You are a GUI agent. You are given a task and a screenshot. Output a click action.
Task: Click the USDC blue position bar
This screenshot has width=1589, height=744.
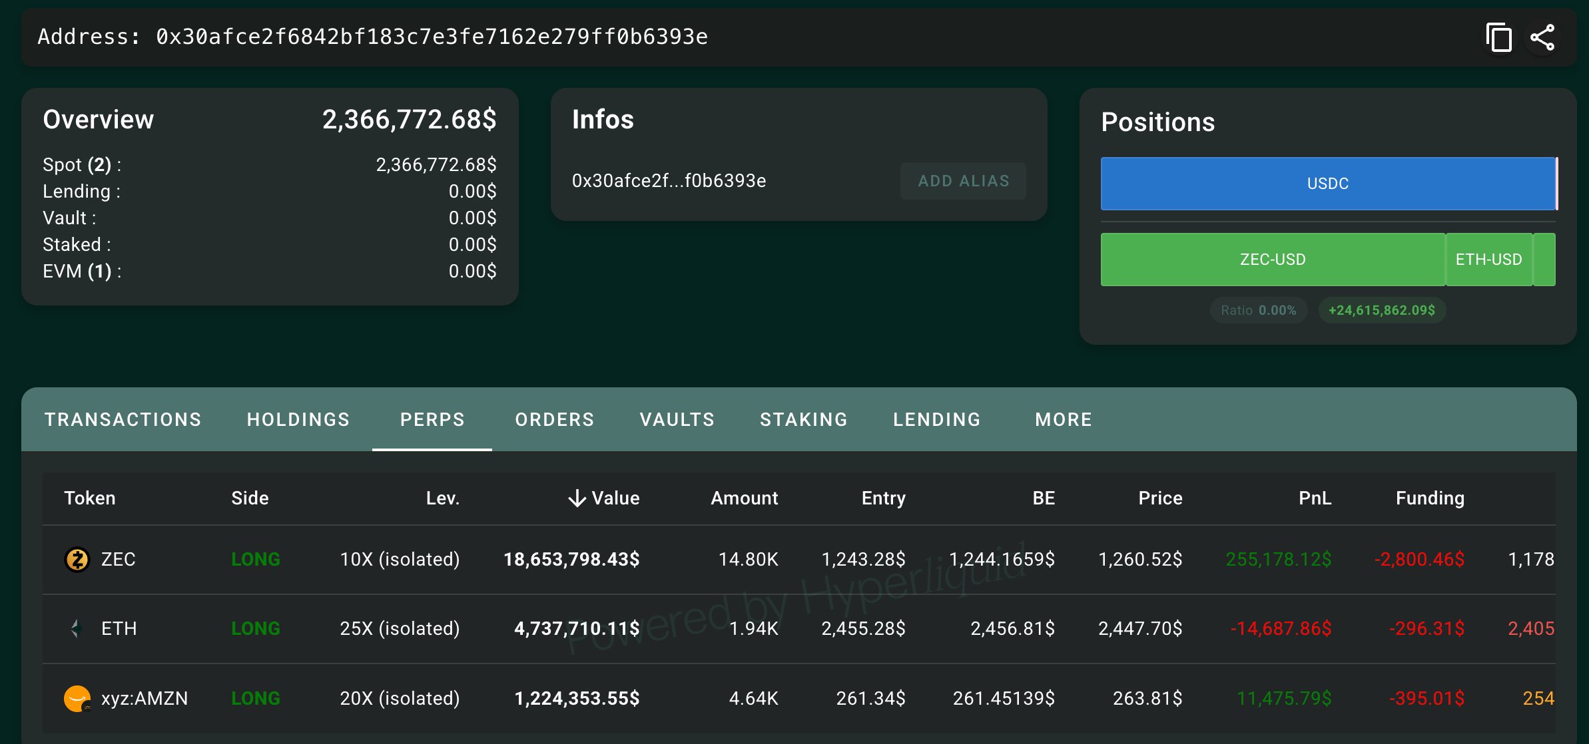point(1328,184)
